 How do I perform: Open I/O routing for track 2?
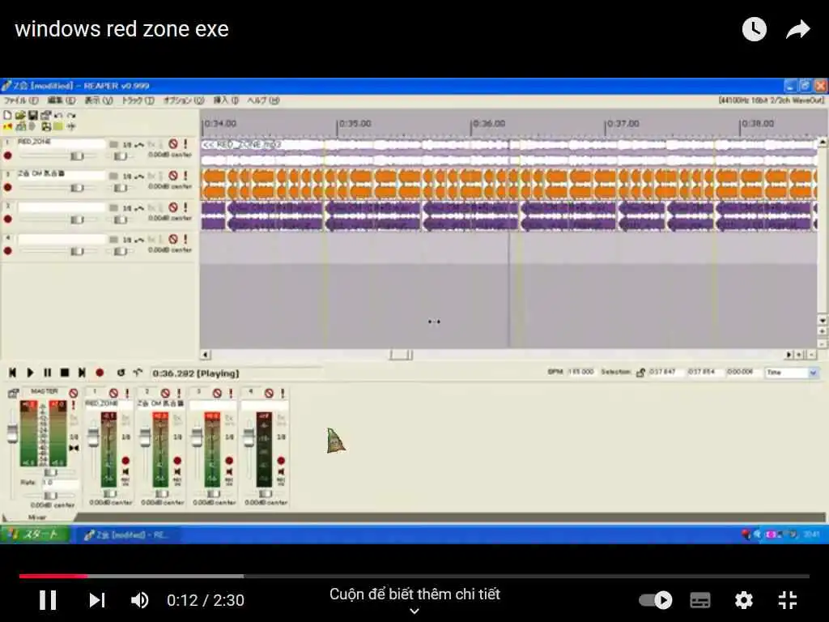pos(127,176)
